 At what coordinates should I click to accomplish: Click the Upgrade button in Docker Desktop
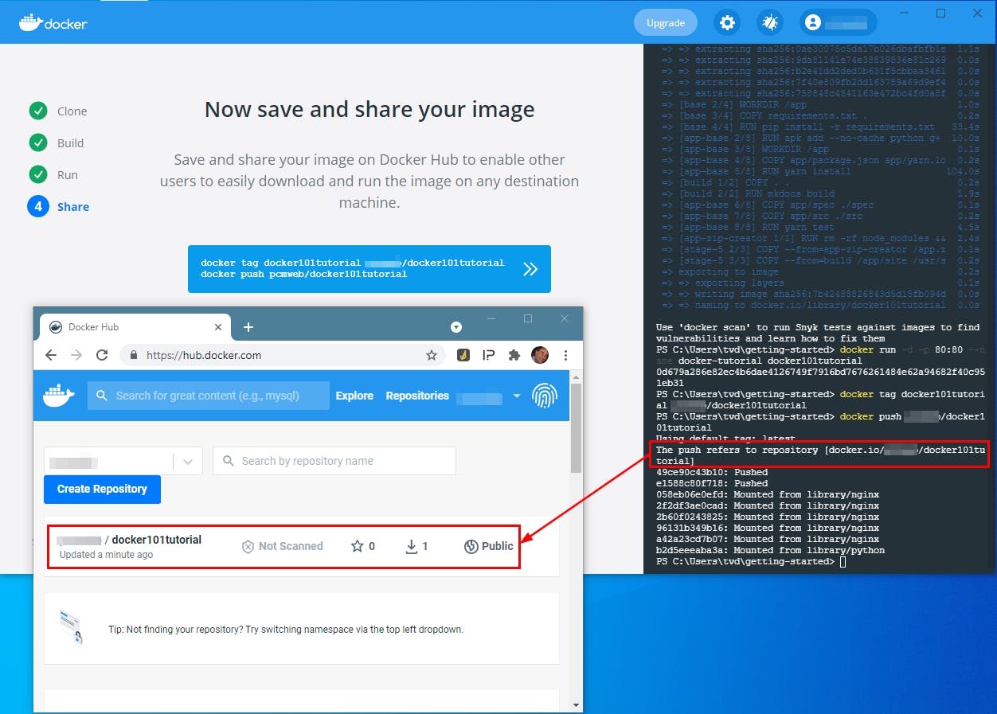pyautogui.click(x=666, y=23)
